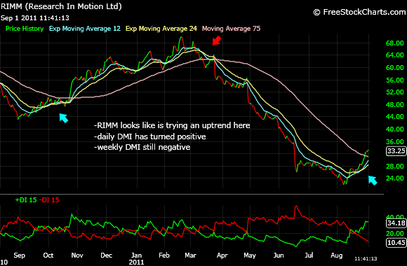Click the 20.00 DMI axis label

click(x=394, y=233)
